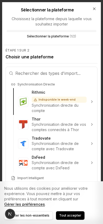The width and height of the screenshot is (103, 224).
Task: Select the DxFeed platform title
Action: coord(39,157)
